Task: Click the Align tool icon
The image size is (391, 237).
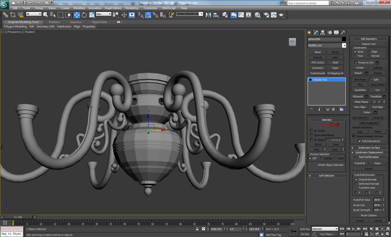Action: tap(216, 15)
